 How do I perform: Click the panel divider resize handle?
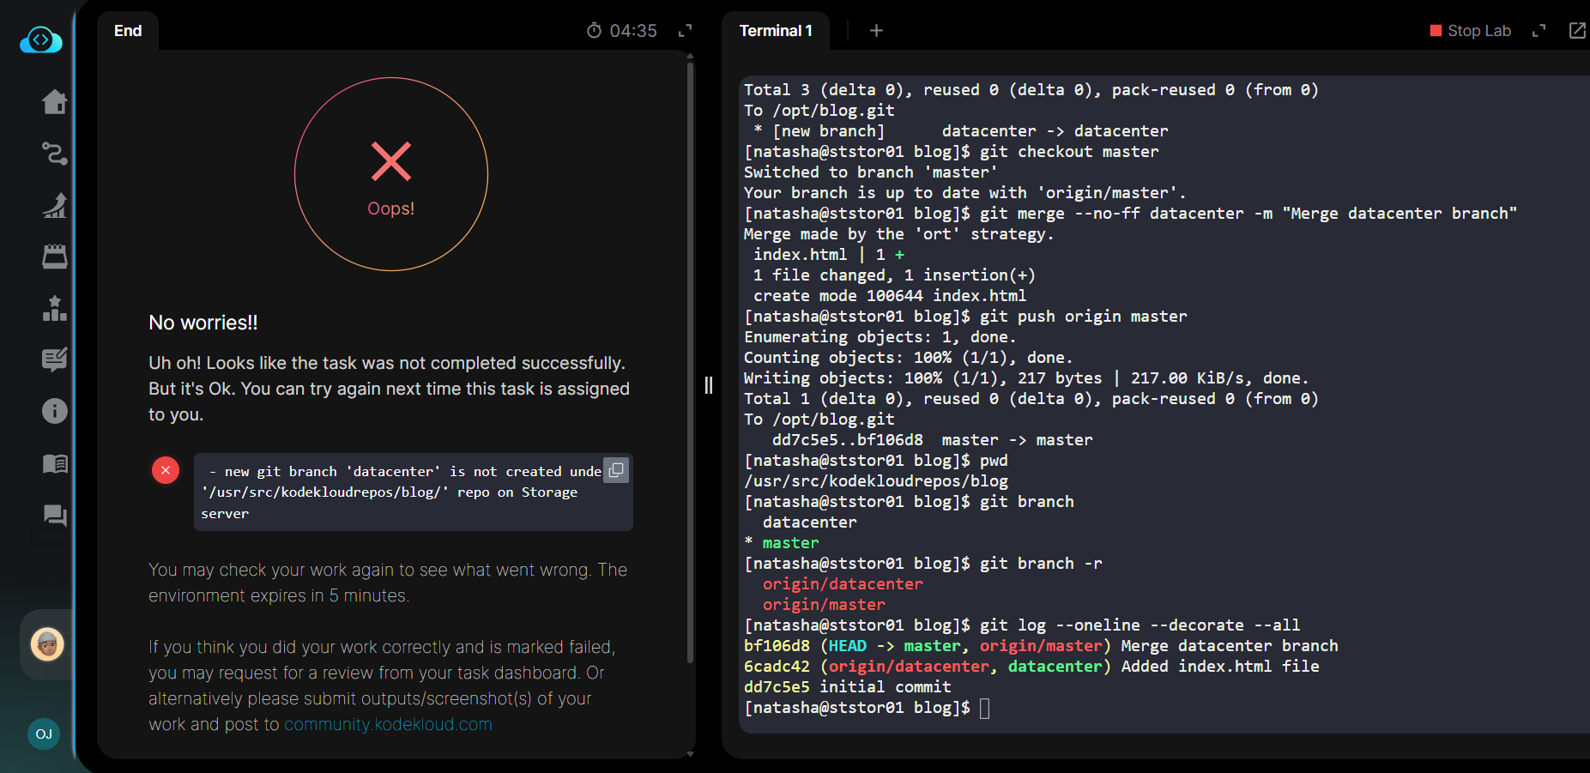(x=709, y=385)
